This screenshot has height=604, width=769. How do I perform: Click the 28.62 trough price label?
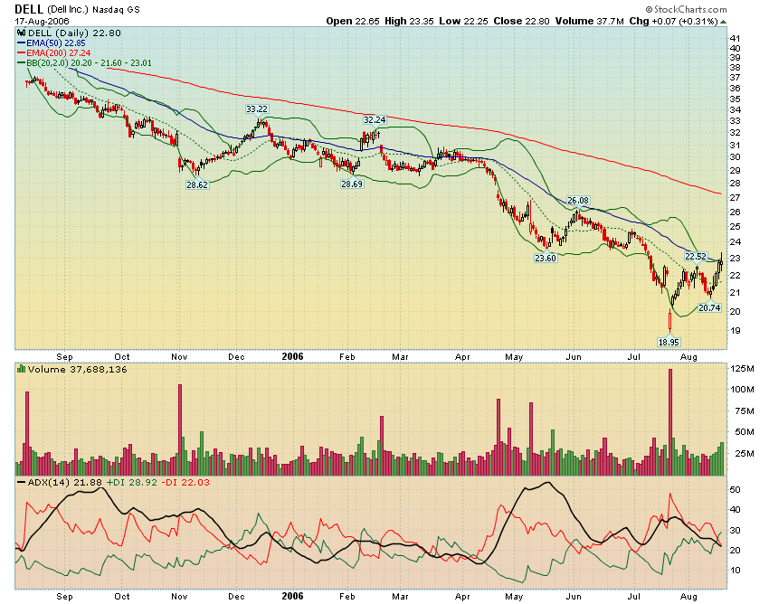[x=197, y=184]
